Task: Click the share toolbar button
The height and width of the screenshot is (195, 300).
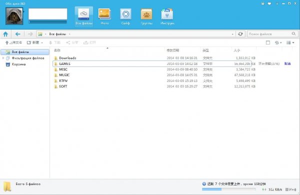Action: pos(72,42)
